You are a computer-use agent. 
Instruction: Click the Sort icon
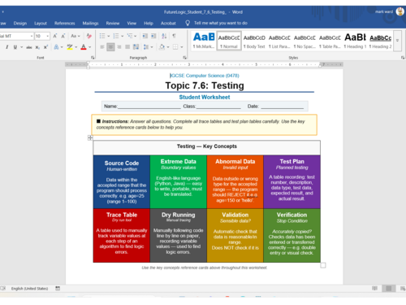[x=164, y=36]
